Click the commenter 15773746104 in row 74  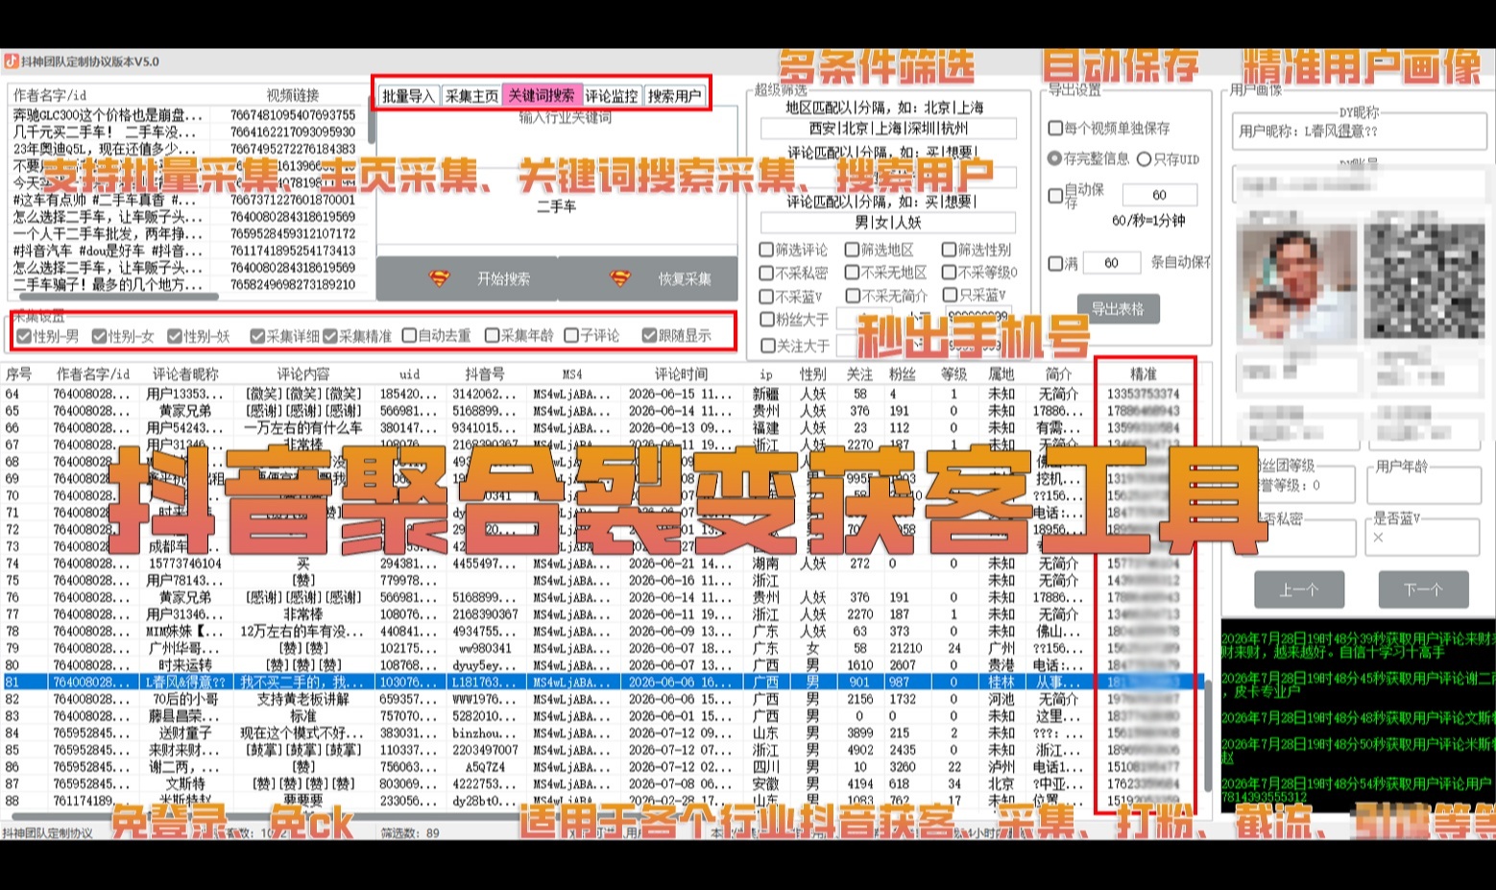coord(184,565)
